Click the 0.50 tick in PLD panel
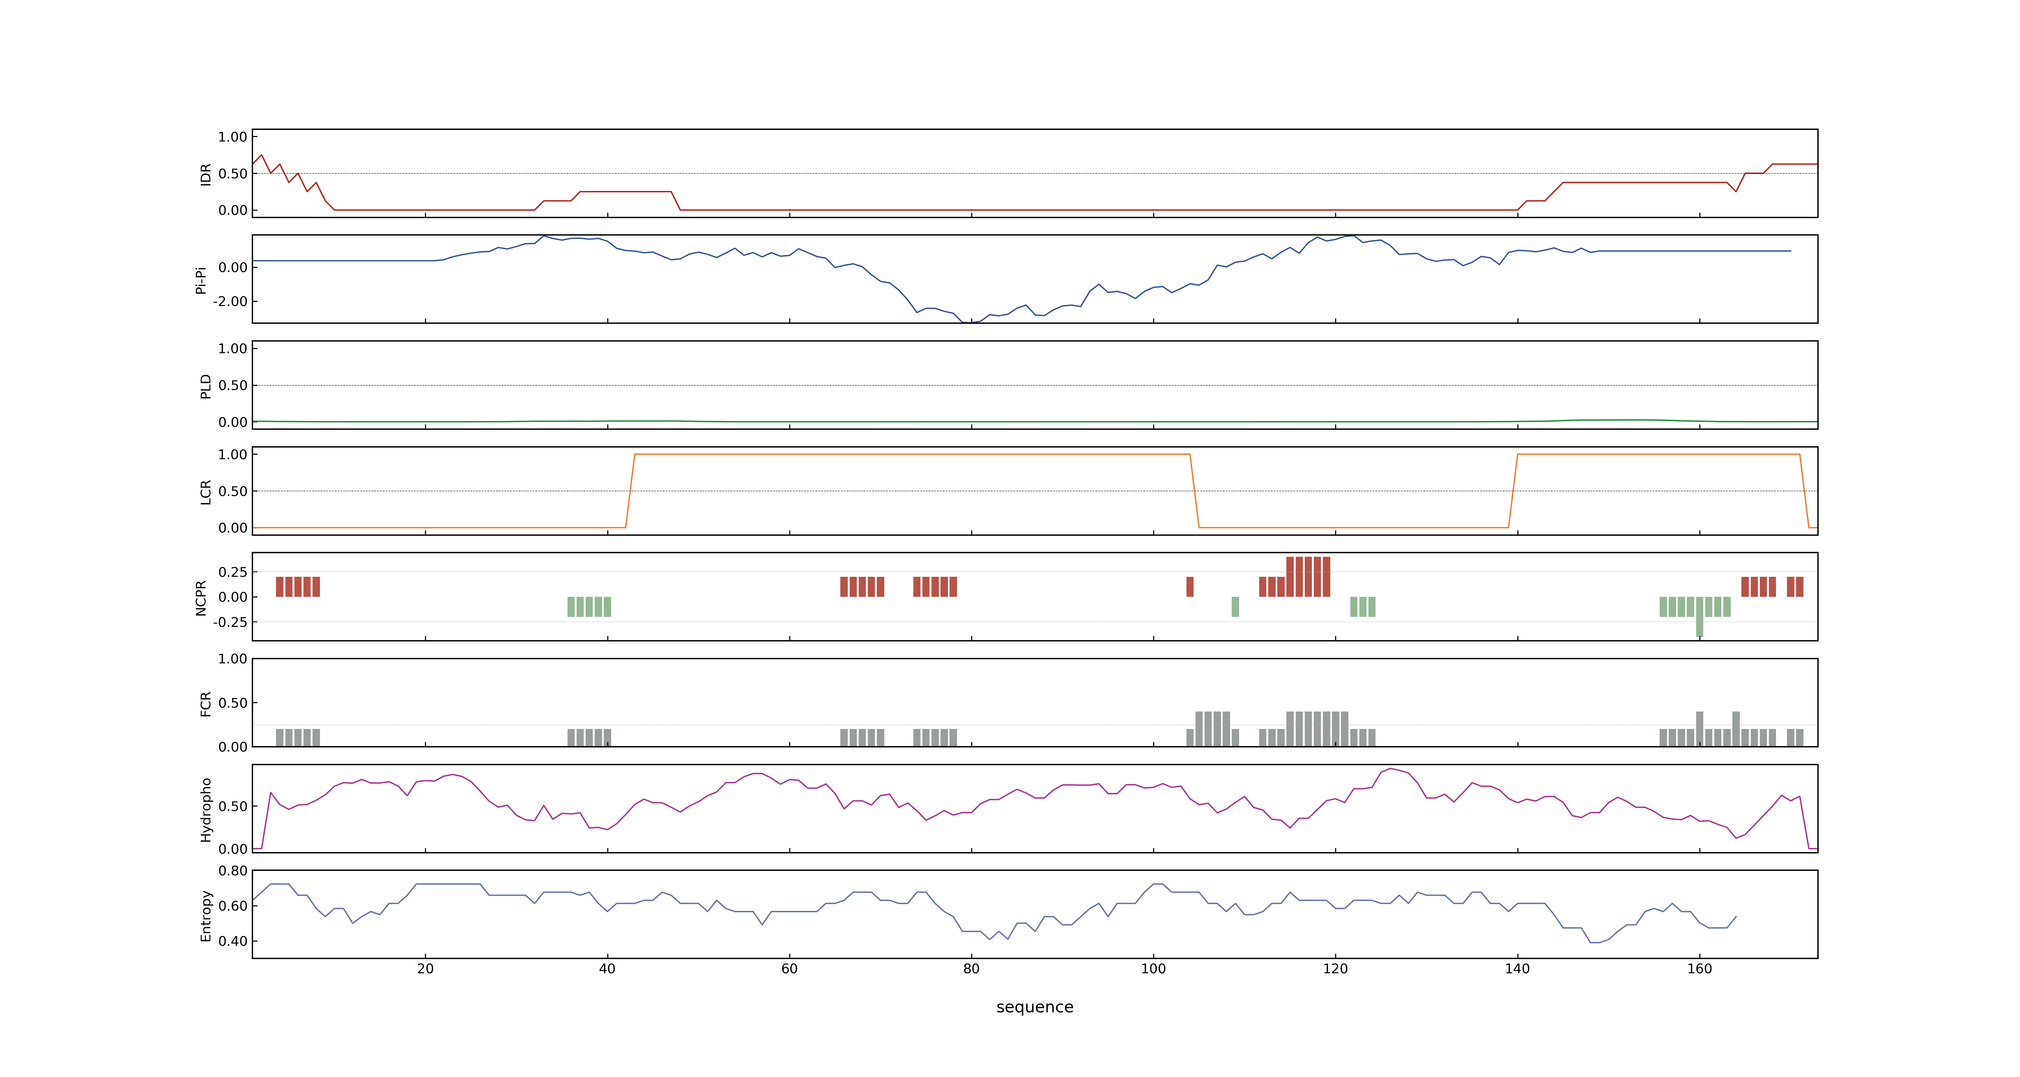This screenshot has width=2020, height=1077. tap(233, 385)
